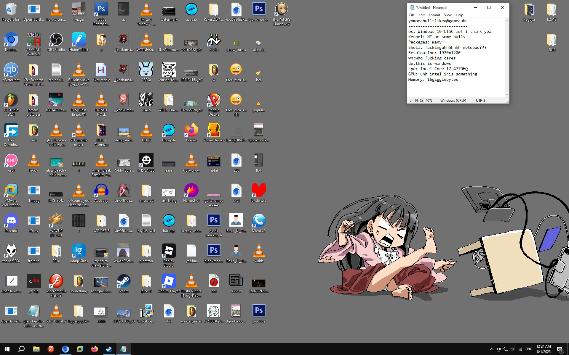The height and width of the screenshot is (355, 569).
Task: Launch Peggle Deluxe from desktop
Action: [x=214, y=105]
